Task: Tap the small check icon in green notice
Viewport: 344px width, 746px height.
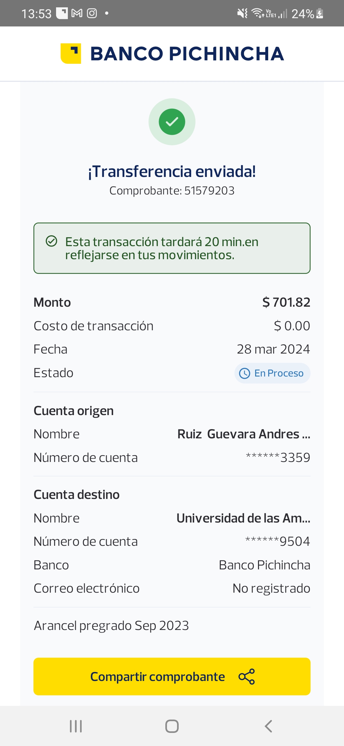Action: click(52, 241)
